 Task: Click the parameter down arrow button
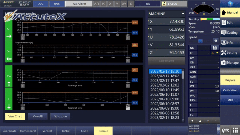point(192,121)
